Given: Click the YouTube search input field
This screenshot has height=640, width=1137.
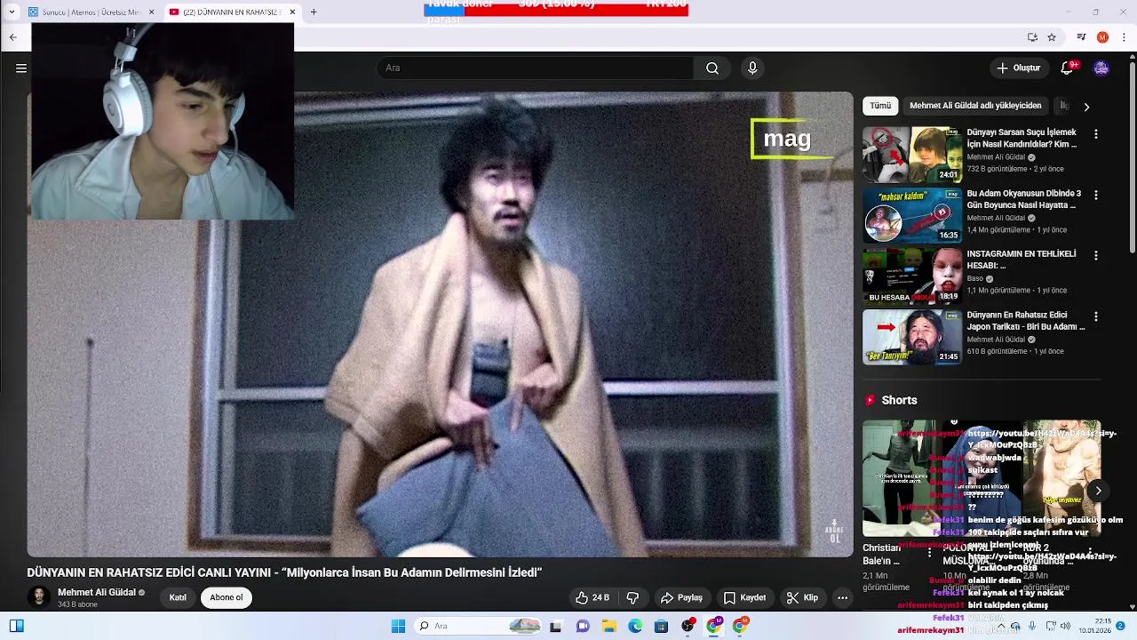Looking at the screenshot, I should (x=537, y=68).
